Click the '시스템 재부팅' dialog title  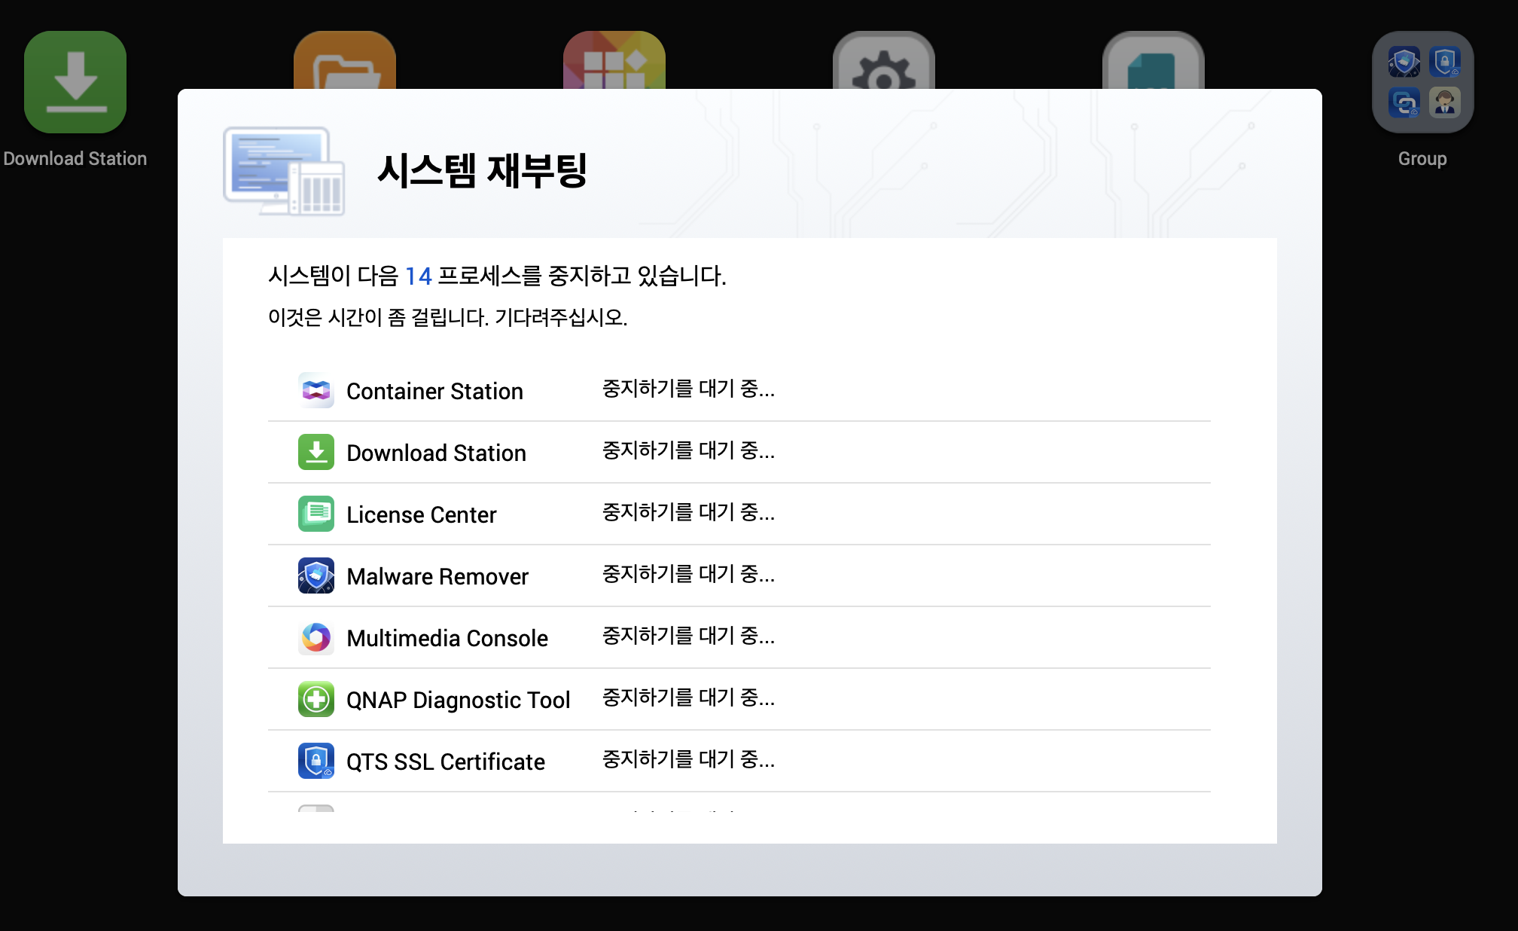pos(482,170)
